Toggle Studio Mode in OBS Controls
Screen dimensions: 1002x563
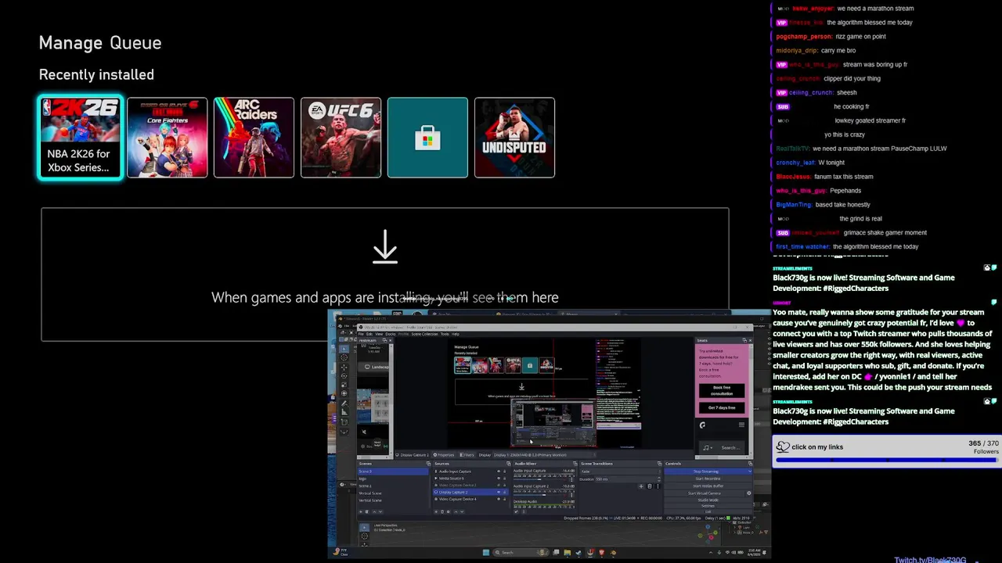[x=708, y=500]
